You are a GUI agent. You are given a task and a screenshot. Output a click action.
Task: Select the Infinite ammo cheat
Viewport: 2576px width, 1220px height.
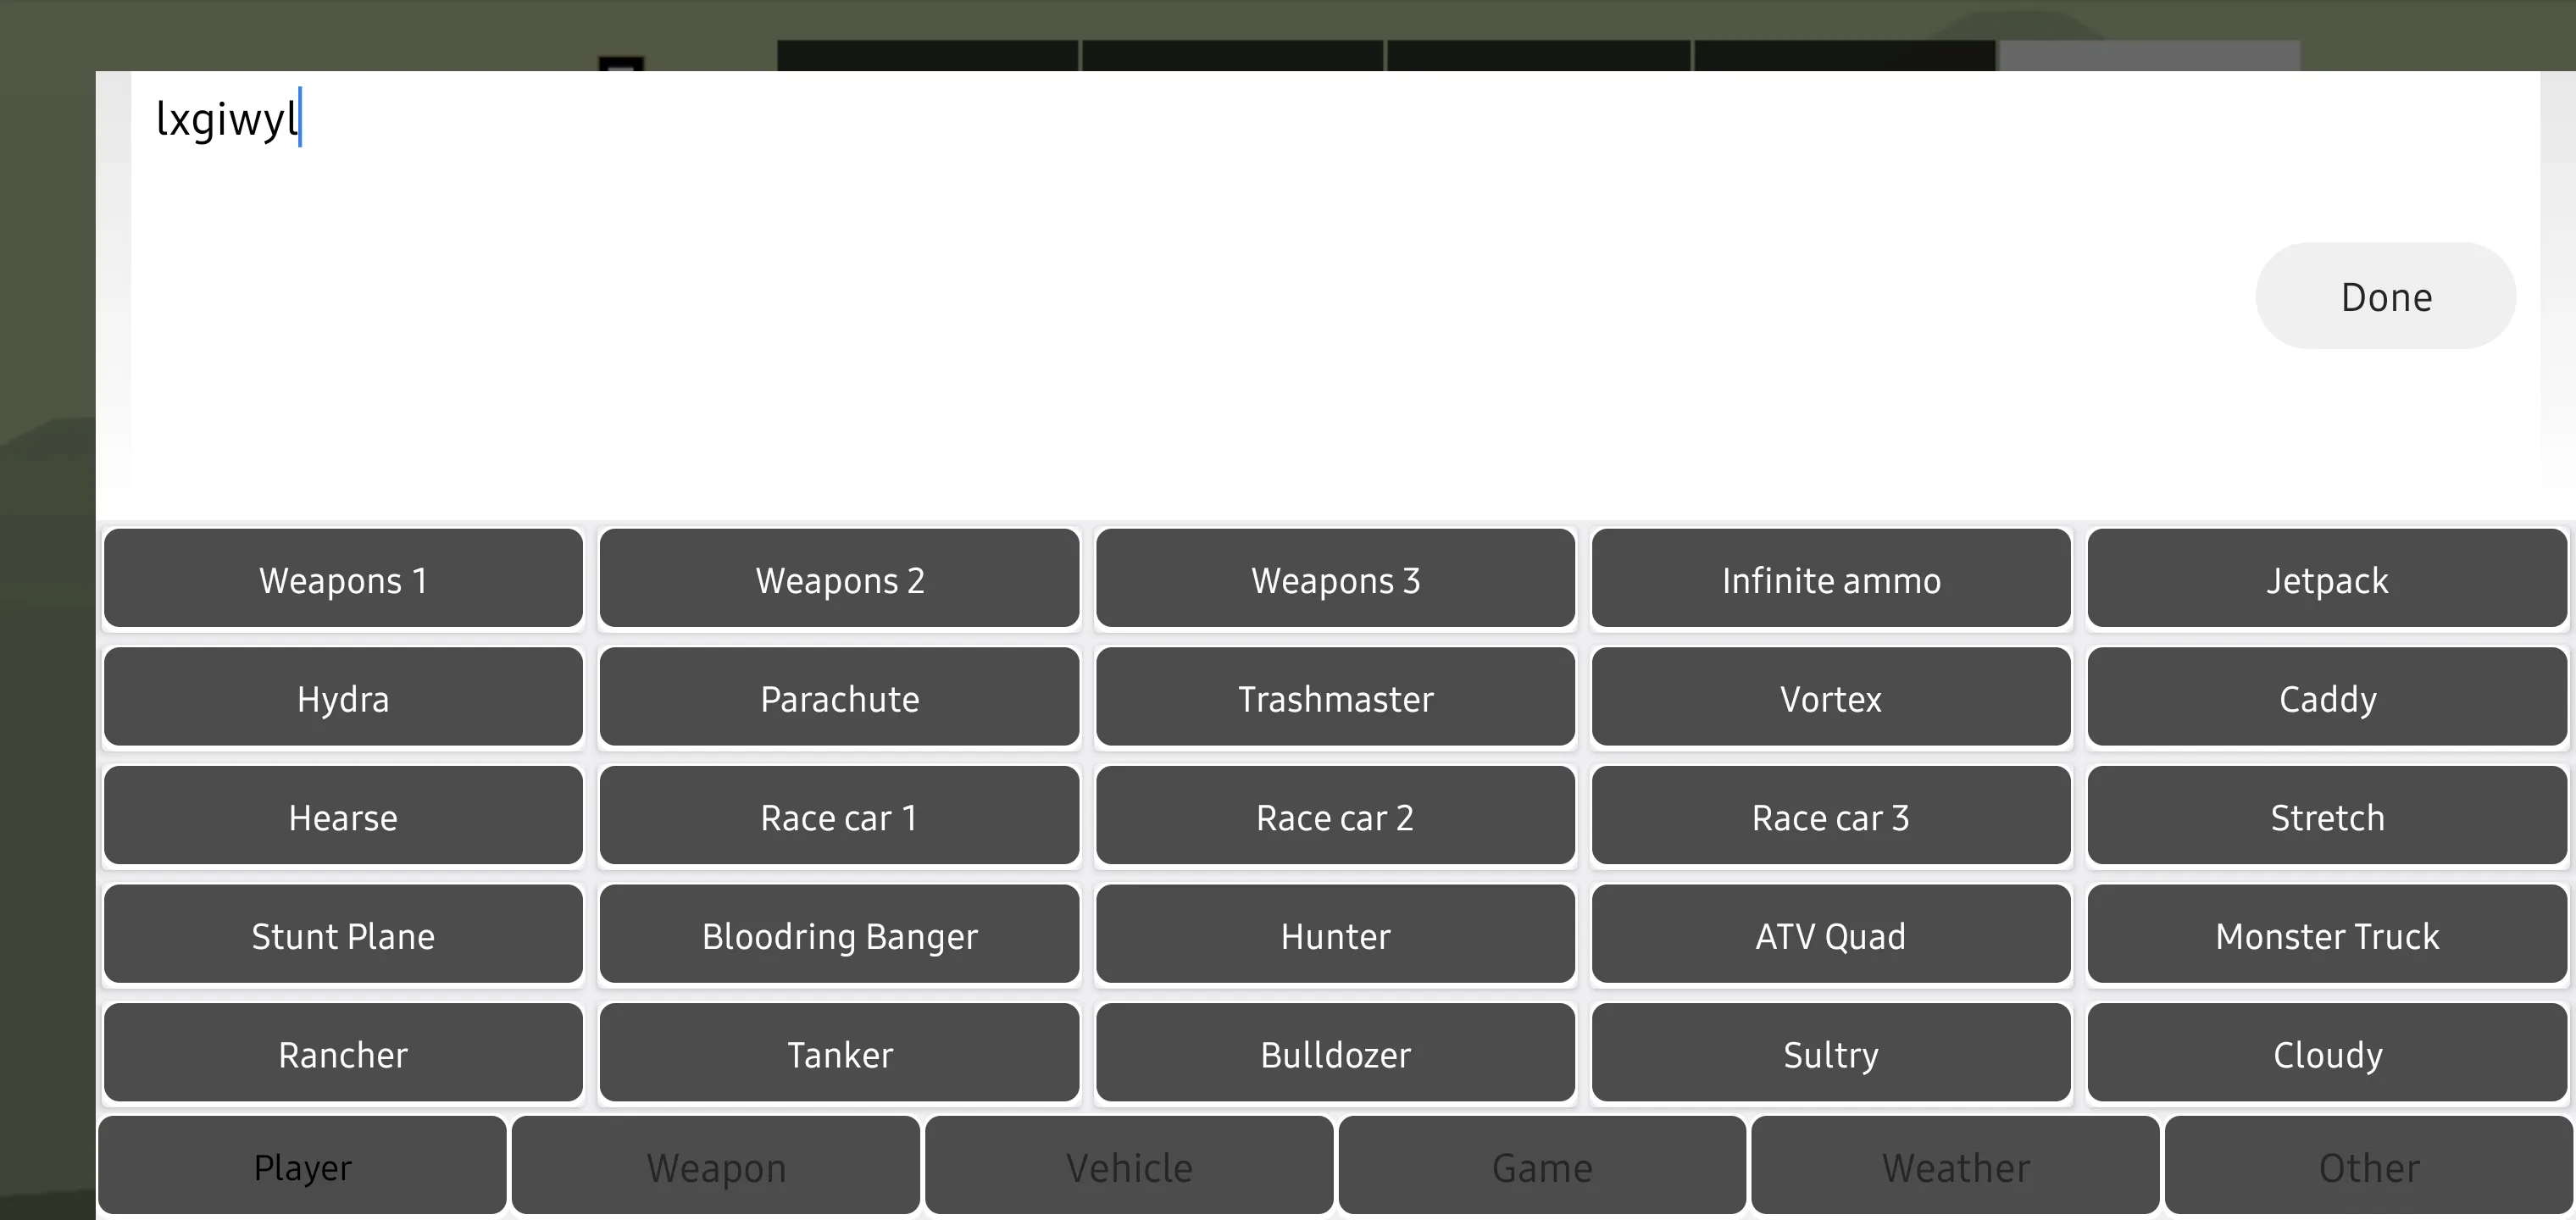click(1830, 578)
